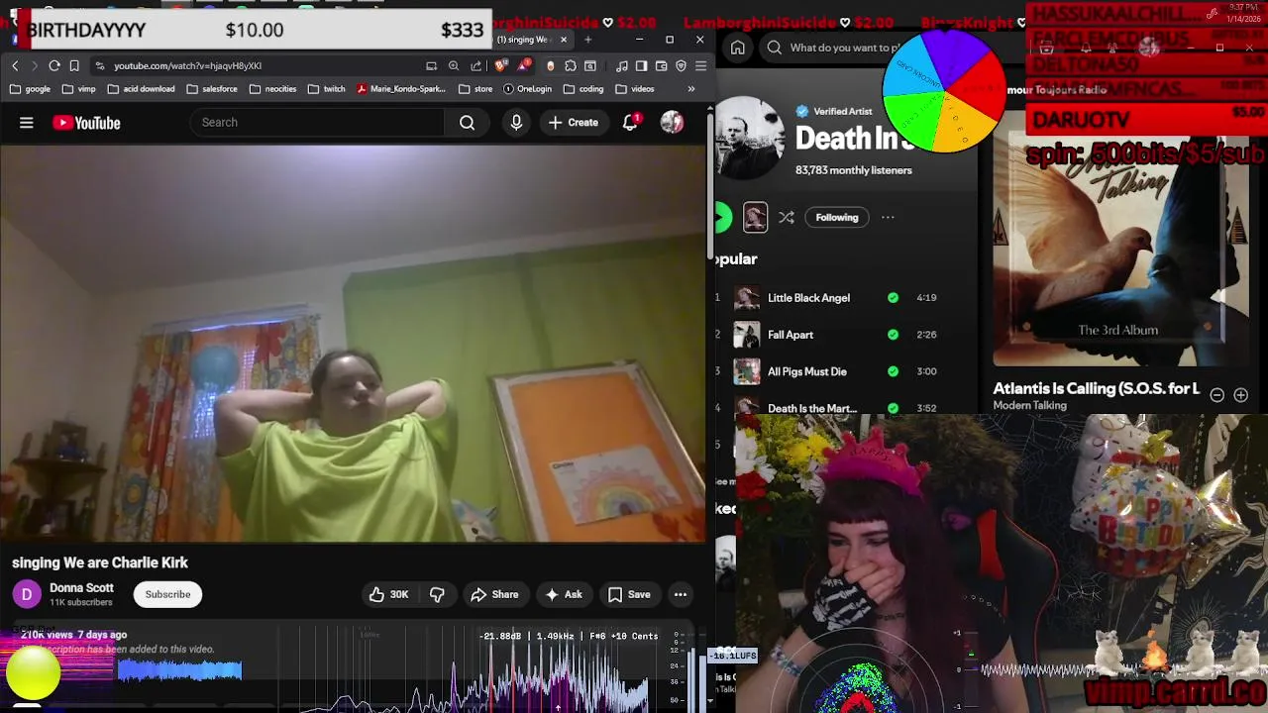Viewport: 1268px width, 713px height.
Task: Save the video to a playlist
Action: pyautogui.click(x=629, y=594)
